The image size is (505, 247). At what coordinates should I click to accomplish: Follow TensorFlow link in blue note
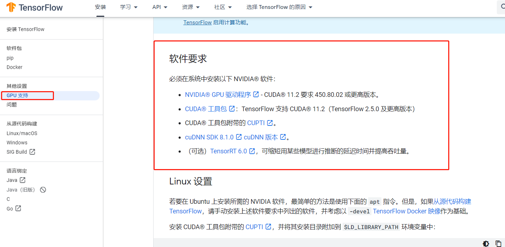tap(197, 22)
